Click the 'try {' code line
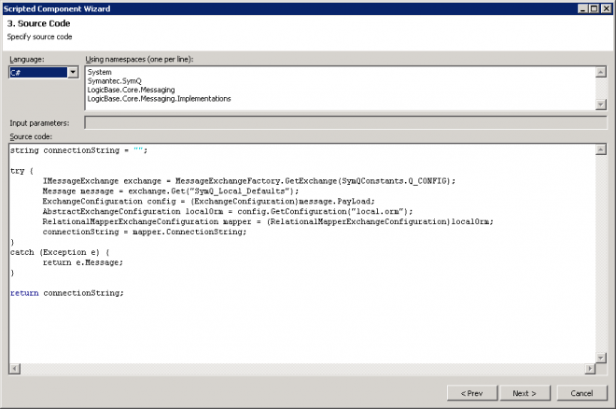616x409 pixels. pyautogui.click(x=21, y=171)
